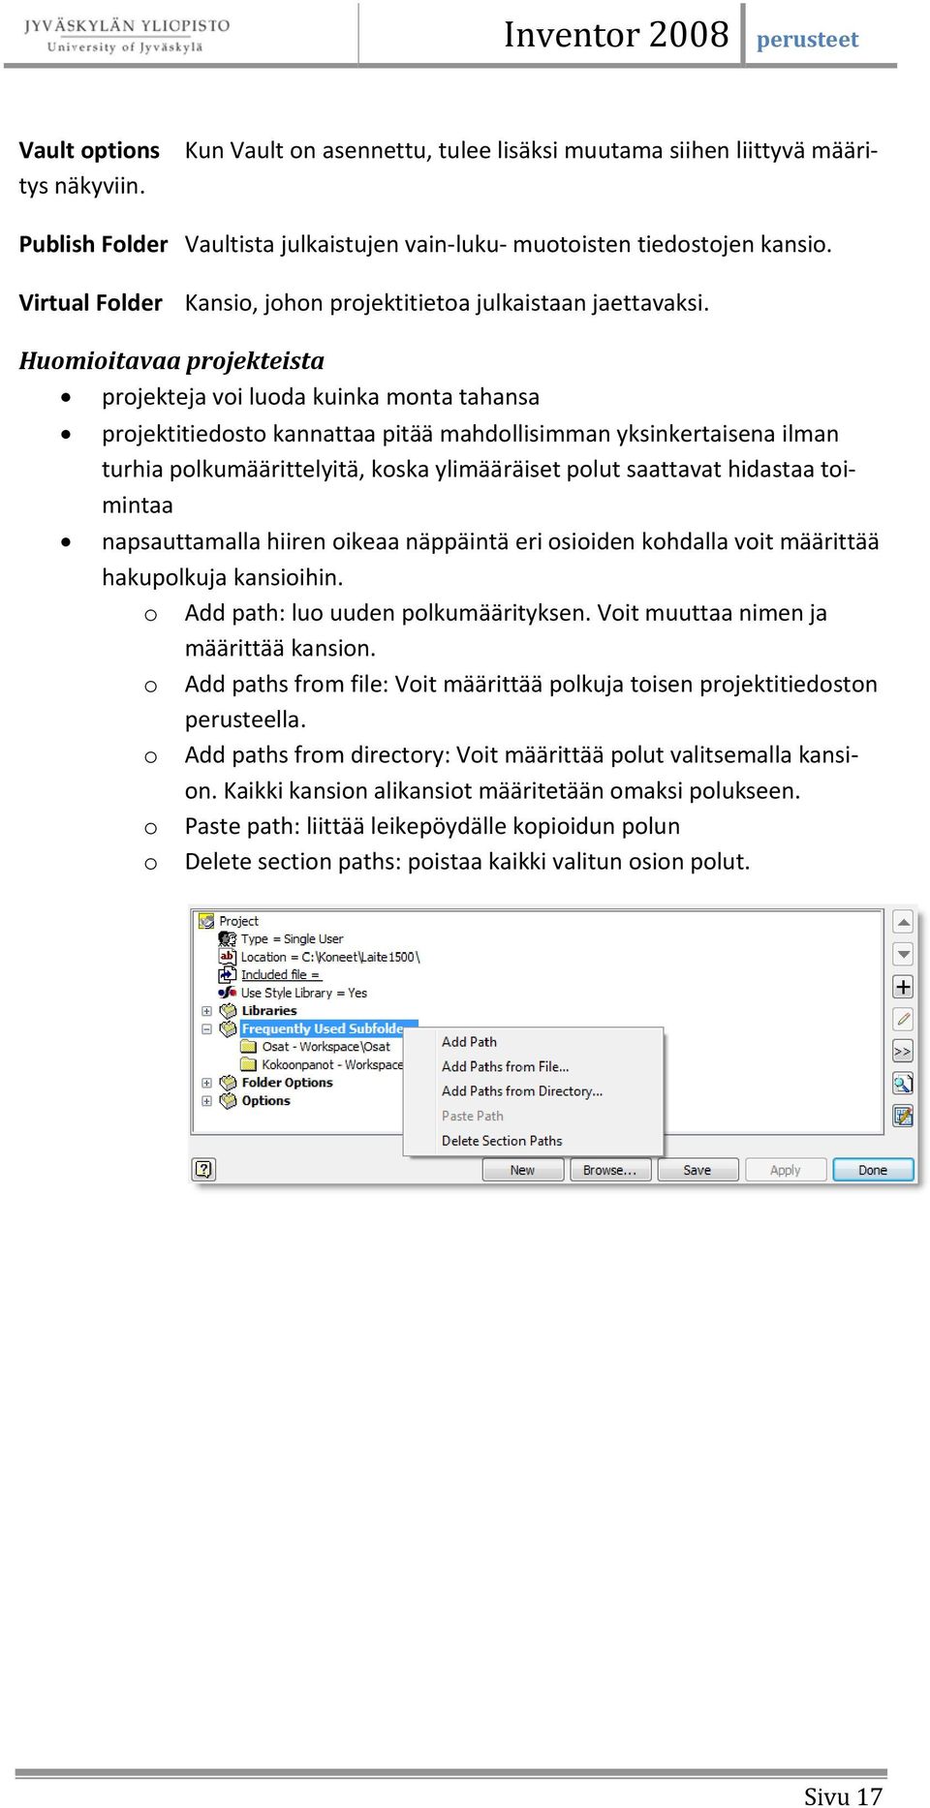This screenshot has height=1808, width=930.
Task: Select 'Kokoonpanot - Workspace' path row
Action: (x=332, y=1064)
